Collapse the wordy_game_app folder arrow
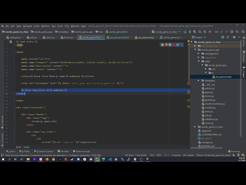Image resolution: width=246 pixels, height=185 pixels. 195,50
